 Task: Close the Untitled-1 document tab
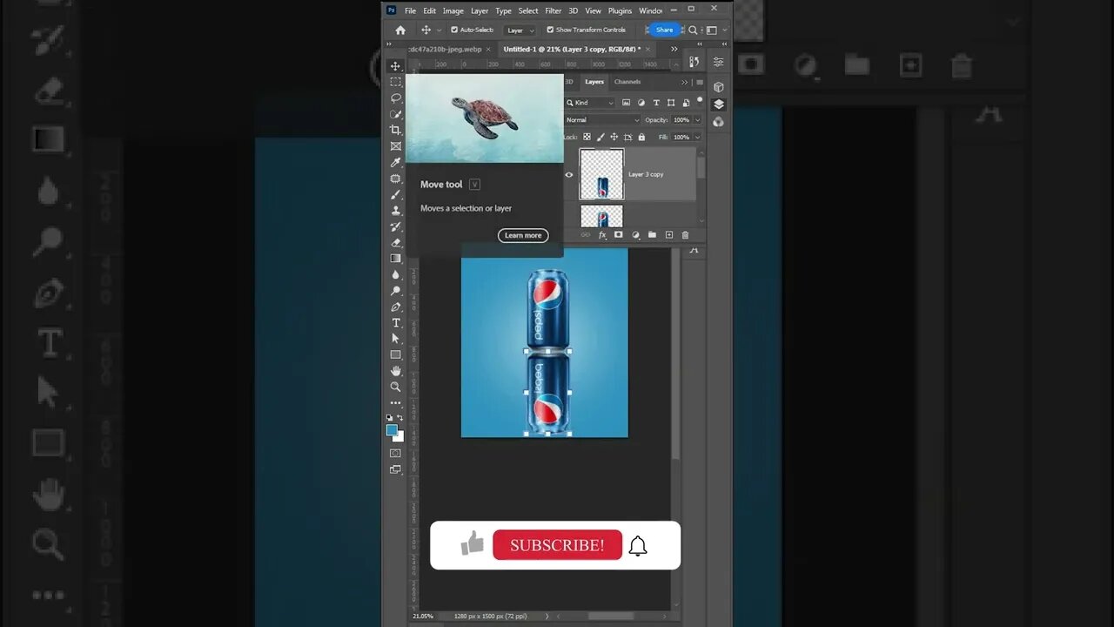click(x=648, y=49)
